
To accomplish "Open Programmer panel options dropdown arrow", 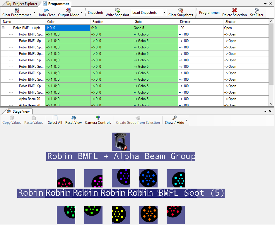I will [265, 4].
